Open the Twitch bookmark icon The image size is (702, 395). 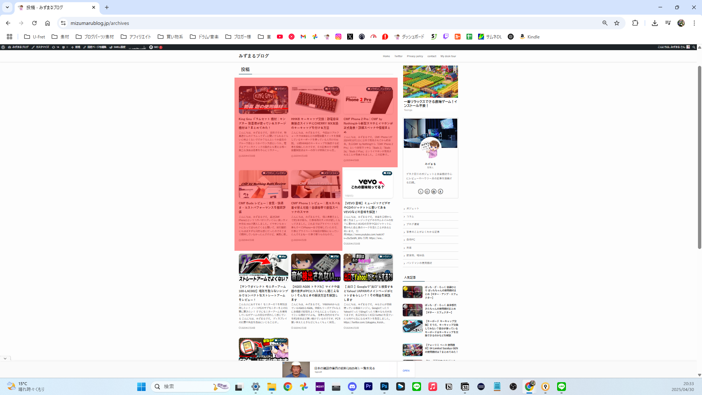(446, 37)
